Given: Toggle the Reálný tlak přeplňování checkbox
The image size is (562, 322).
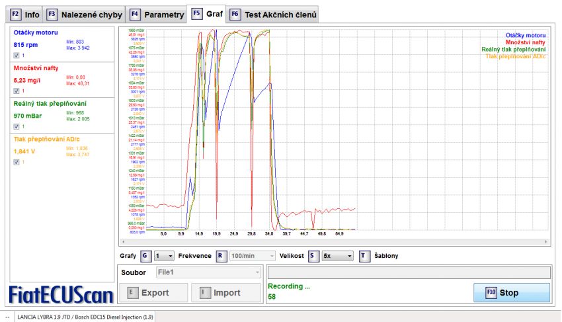Looking at the screenshot, I should point(17,126).
